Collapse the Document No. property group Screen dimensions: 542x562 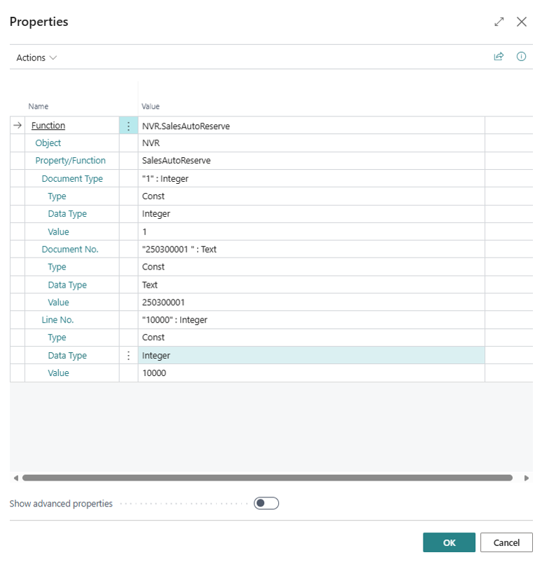(x=70, y=250)
